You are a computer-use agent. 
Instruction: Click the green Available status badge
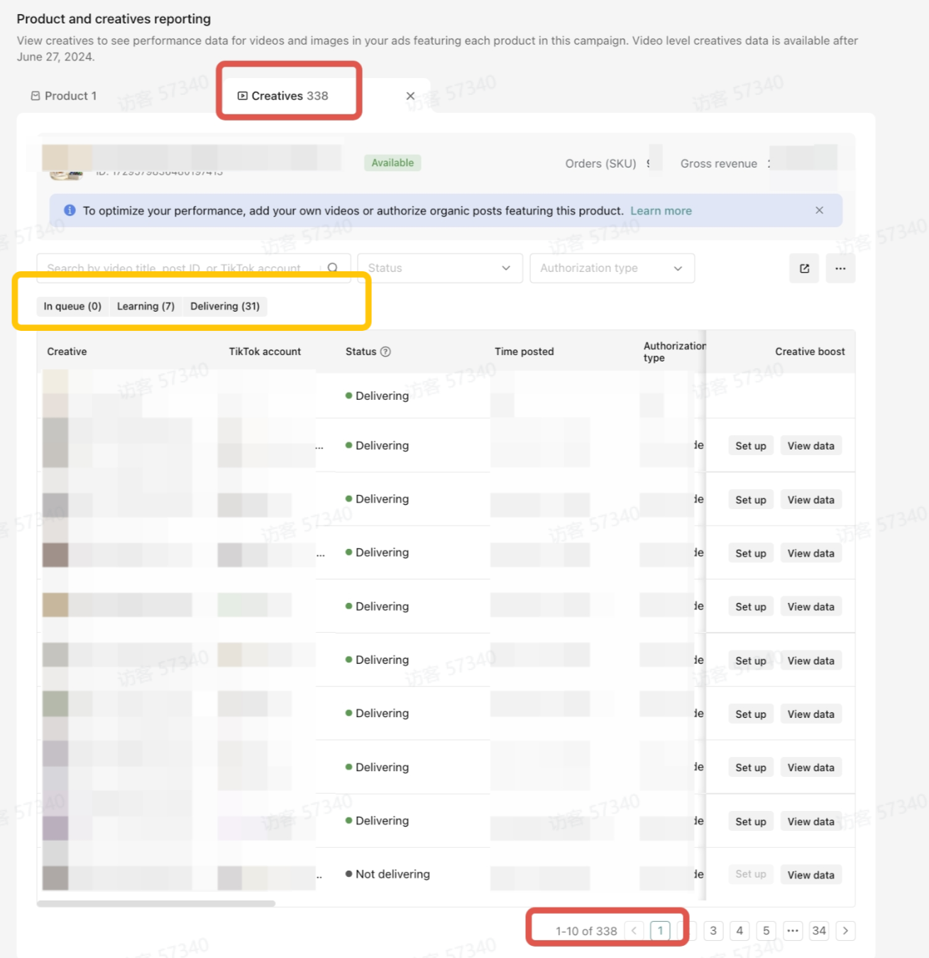[392, 163]
